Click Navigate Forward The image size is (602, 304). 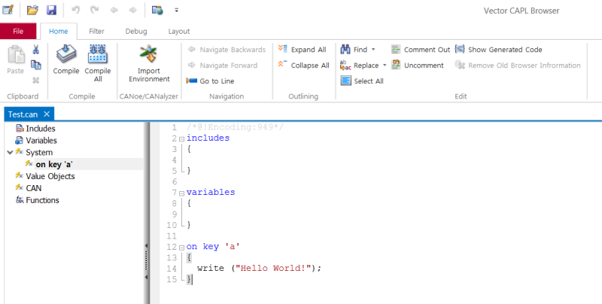[223, 65]
